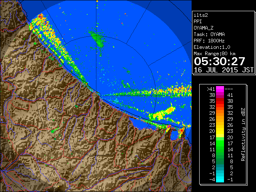256x192 pixels.
Task: Click the --- label atop the legend
Action: coord(229,89)
